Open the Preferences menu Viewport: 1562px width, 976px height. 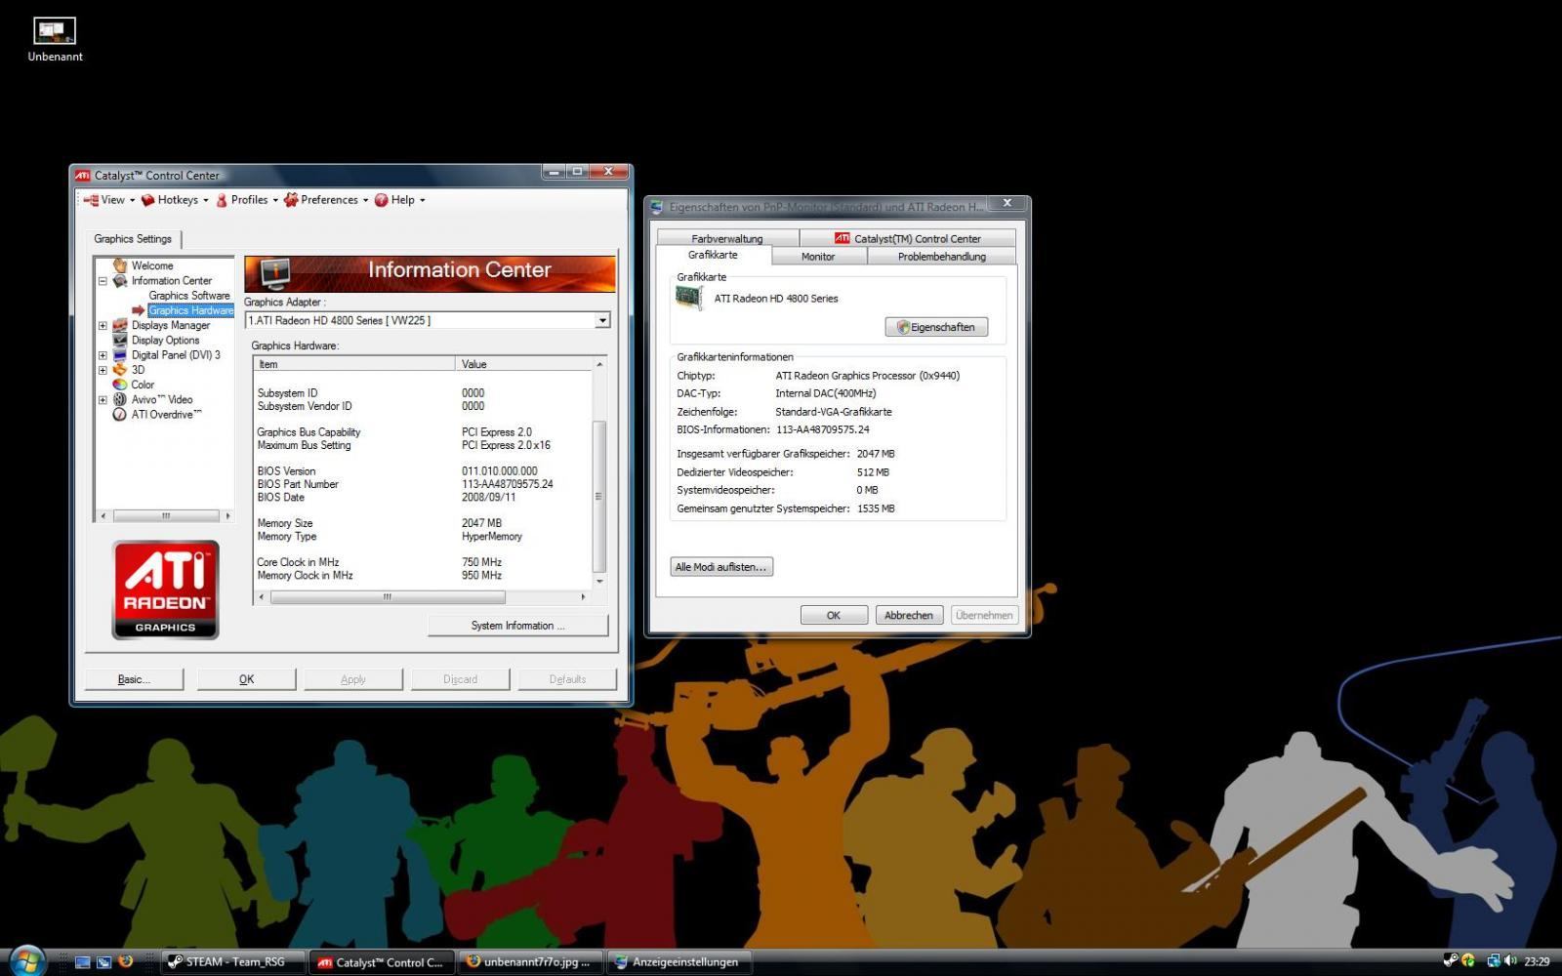coord(326,200)
